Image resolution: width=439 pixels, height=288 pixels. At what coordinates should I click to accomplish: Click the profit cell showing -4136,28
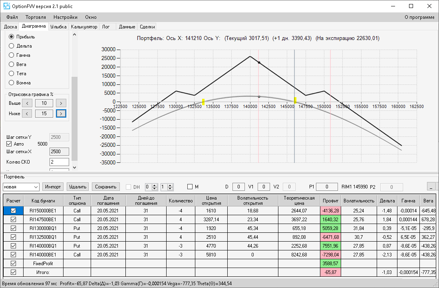point(330,211)
